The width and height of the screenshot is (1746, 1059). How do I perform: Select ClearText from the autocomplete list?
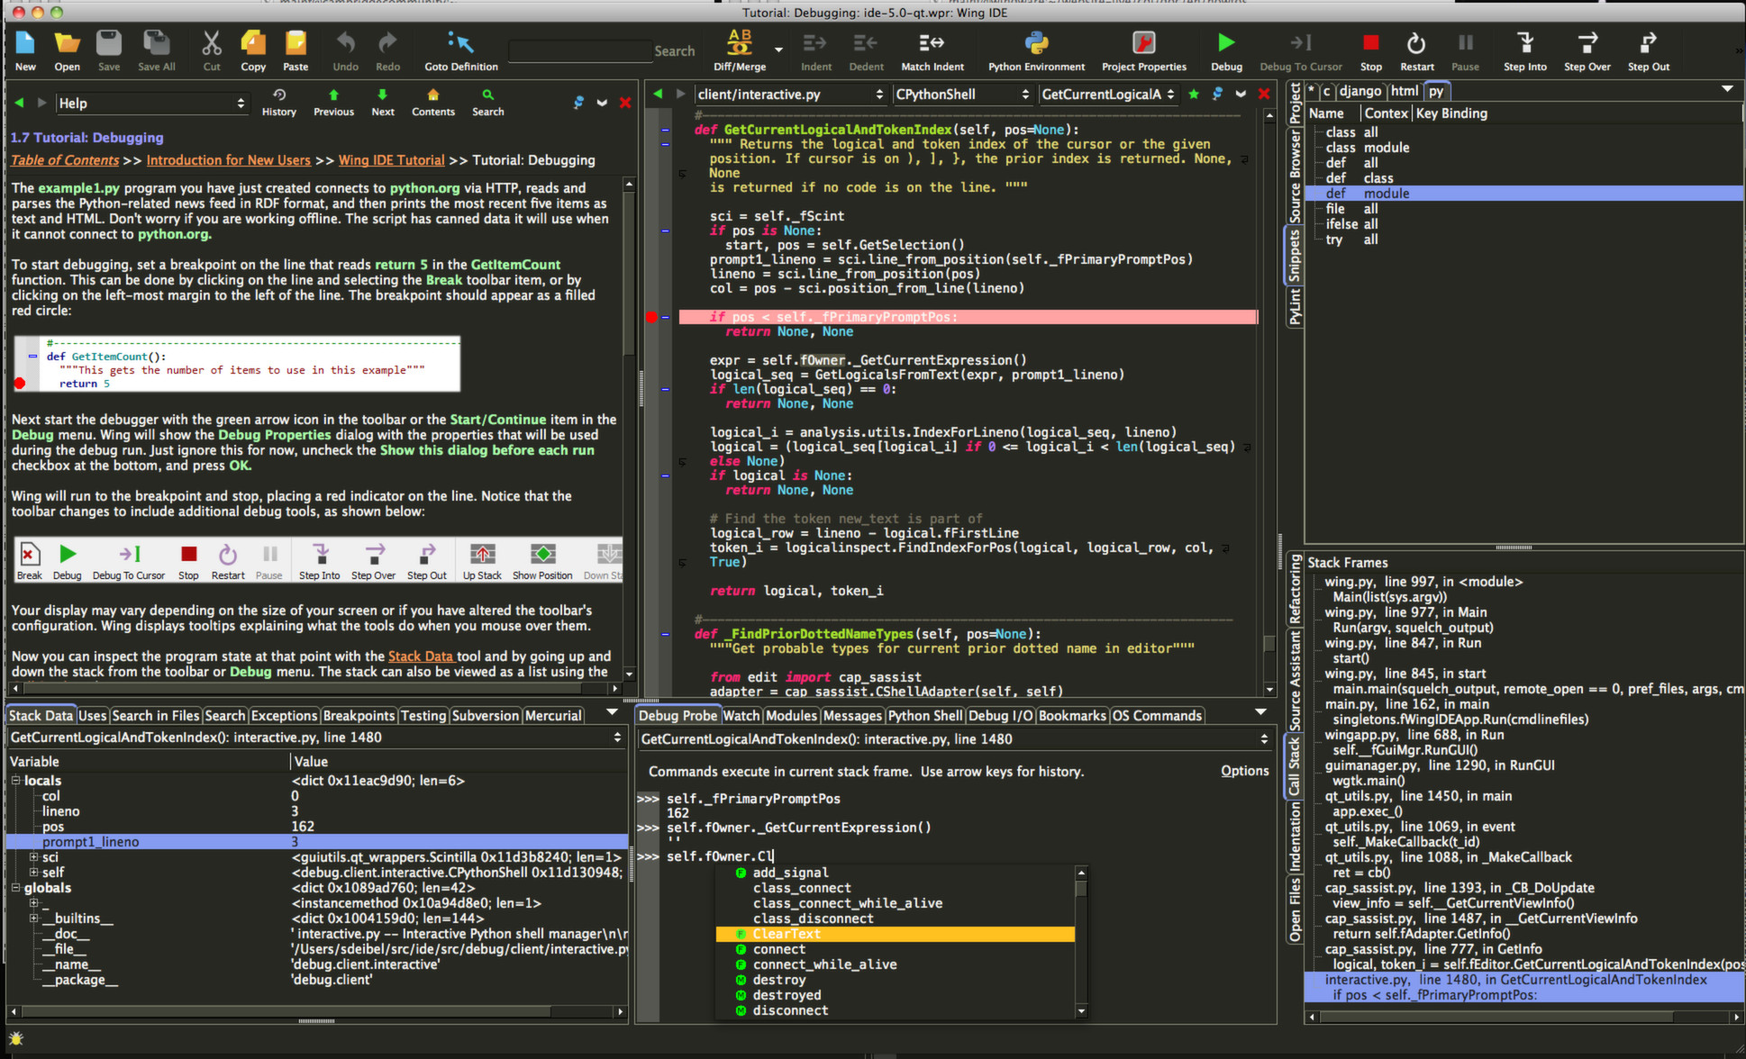click(x=786, y=934)
